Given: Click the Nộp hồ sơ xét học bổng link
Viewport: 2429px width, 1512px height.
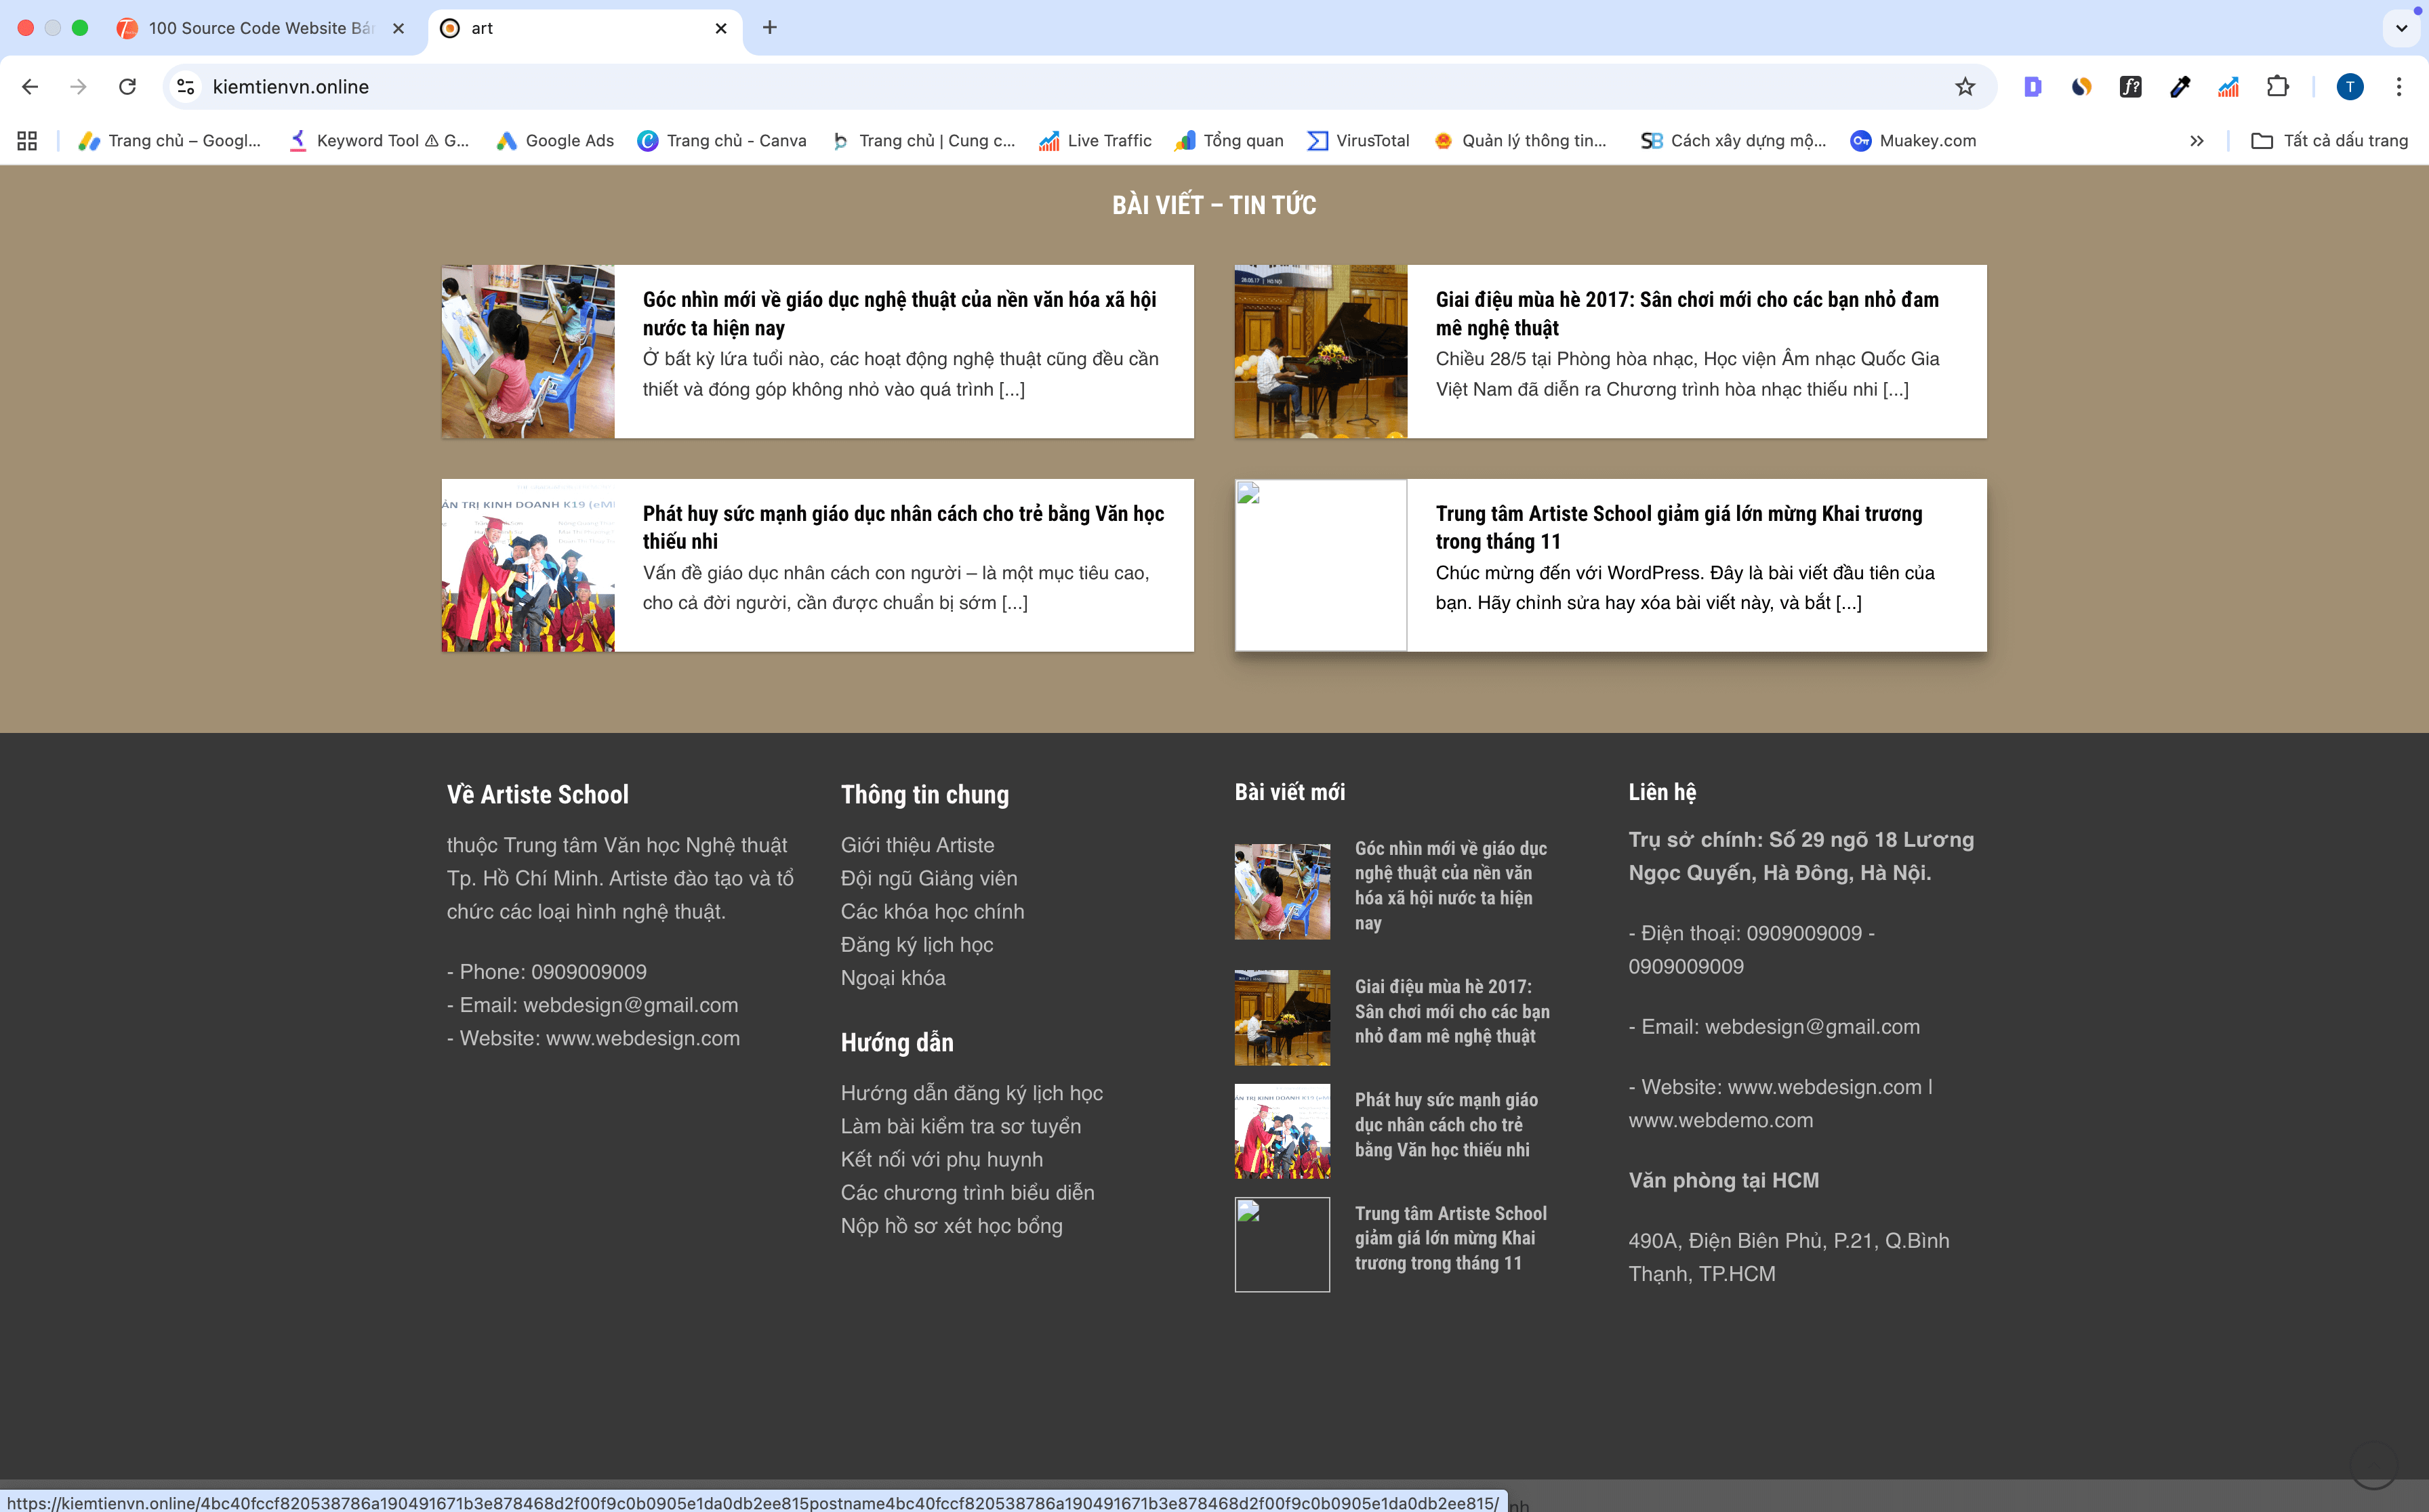Looking at the screenshot, I should click(x=950, y=1226).
